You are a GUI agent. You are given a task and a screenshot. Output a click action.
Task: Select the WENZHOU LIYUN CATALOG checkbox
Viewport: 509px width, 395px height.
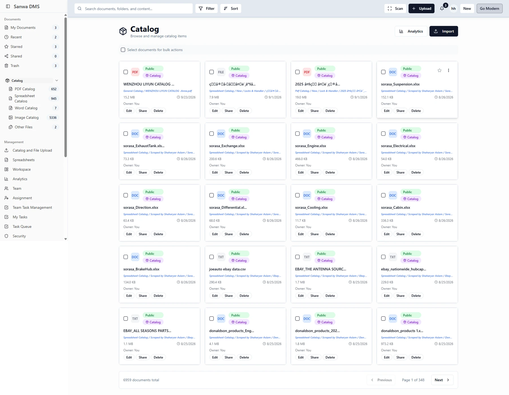point(126,72)
